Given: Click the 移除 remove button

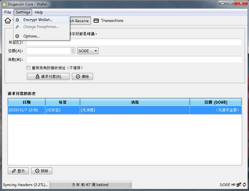Looking at the screenshot, I should [42, 171].
